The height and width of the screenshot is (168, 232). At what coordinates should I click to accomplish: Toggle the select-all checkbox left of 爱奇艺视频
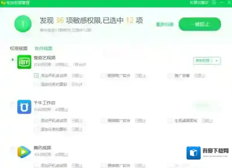(x=12, y=60)
